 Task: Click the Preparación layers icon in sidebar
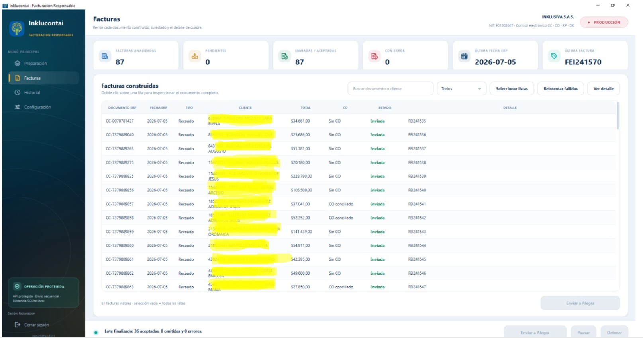coord(18,64)
